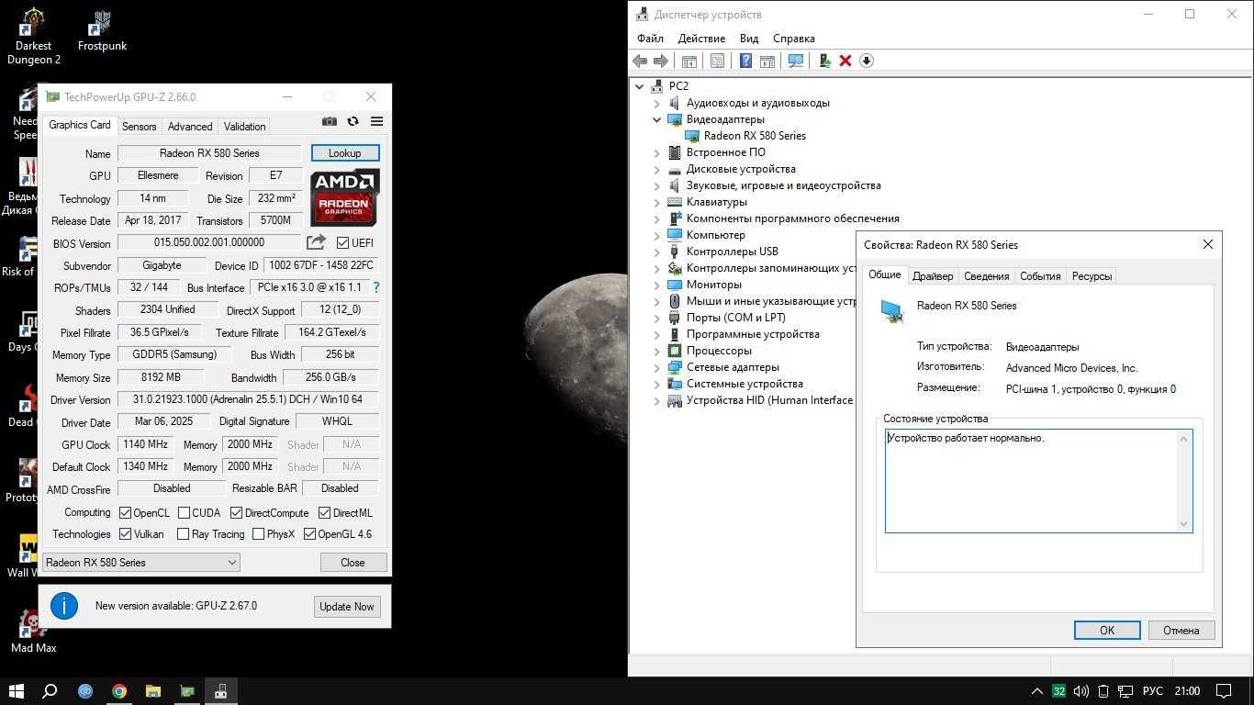Click the Lookup button in GPU-Z
This screenshot has height=705, width=1254.
pos(345,153)
